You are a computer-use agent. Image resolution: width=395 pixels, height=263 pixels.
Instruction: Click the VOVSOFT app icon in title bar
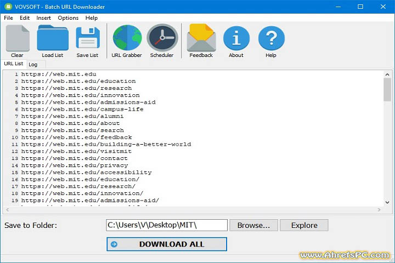(x=8, y=7)
